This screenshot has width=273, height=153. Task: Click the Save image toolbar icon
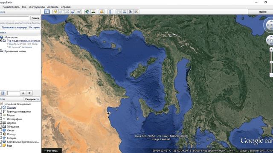[x=131, y=11]
